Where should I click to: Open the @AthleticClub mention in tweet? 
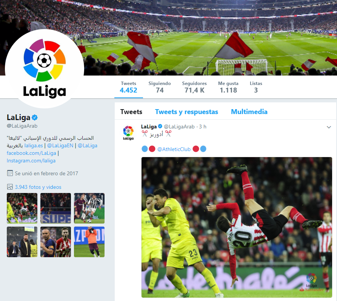click(174, 149)
